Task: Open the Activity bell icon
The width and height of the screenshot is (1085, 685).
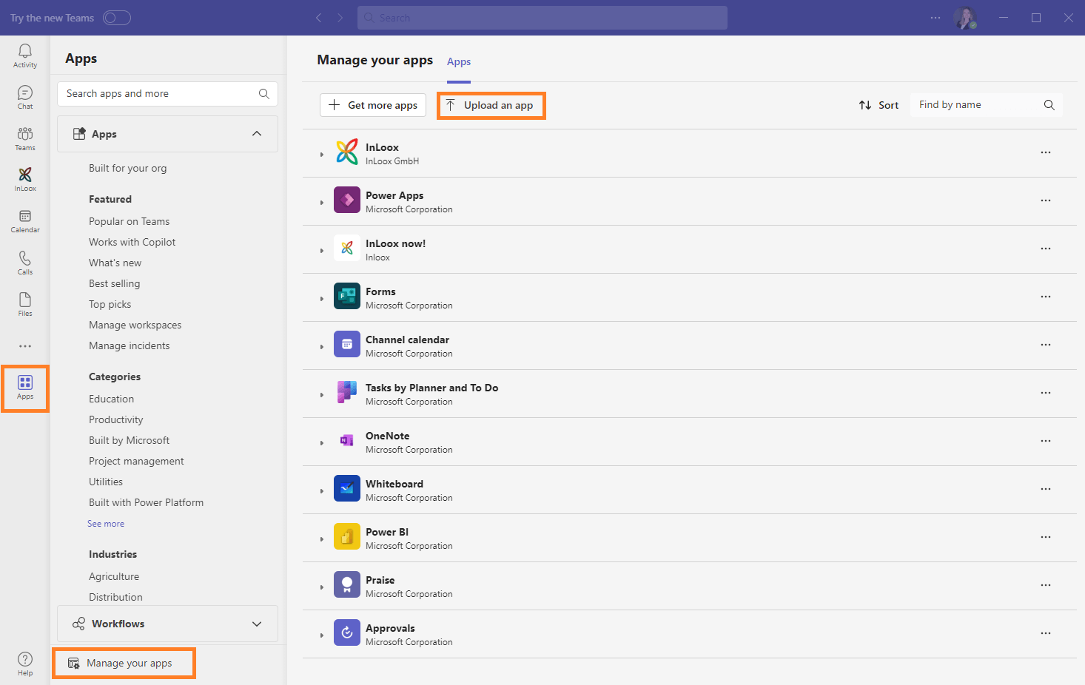Action: pos(25,55)
